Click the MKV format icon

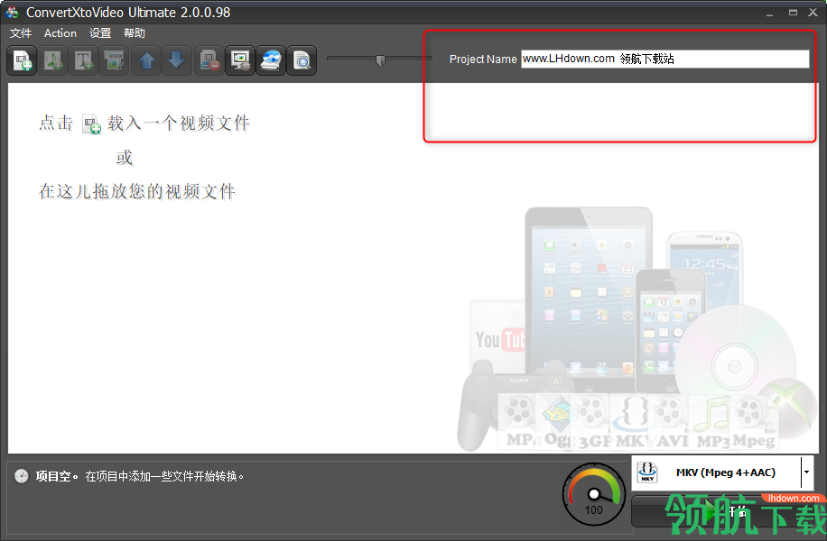coord(647,472)
